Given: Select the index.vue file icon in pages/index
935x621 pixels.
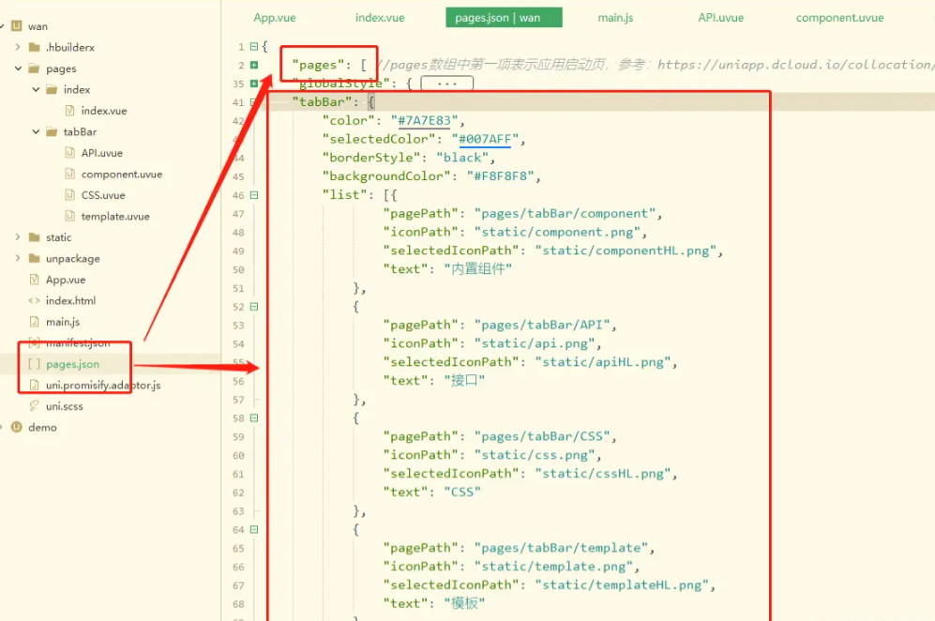Looking at the screenshot, I should [x=68, y=110].
